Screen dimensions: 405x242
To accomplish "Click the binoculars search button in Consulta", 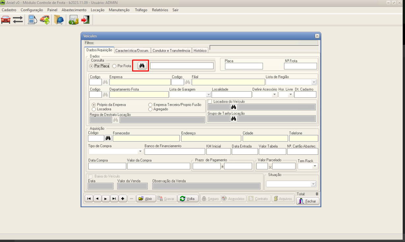I will pos(142,66).
